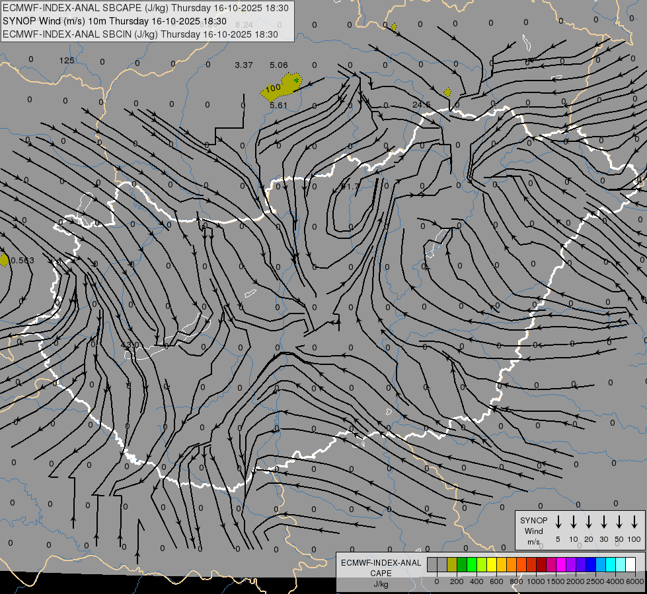
Task: Click the wind arrow above 5 in legend
Action: point(558,522)
